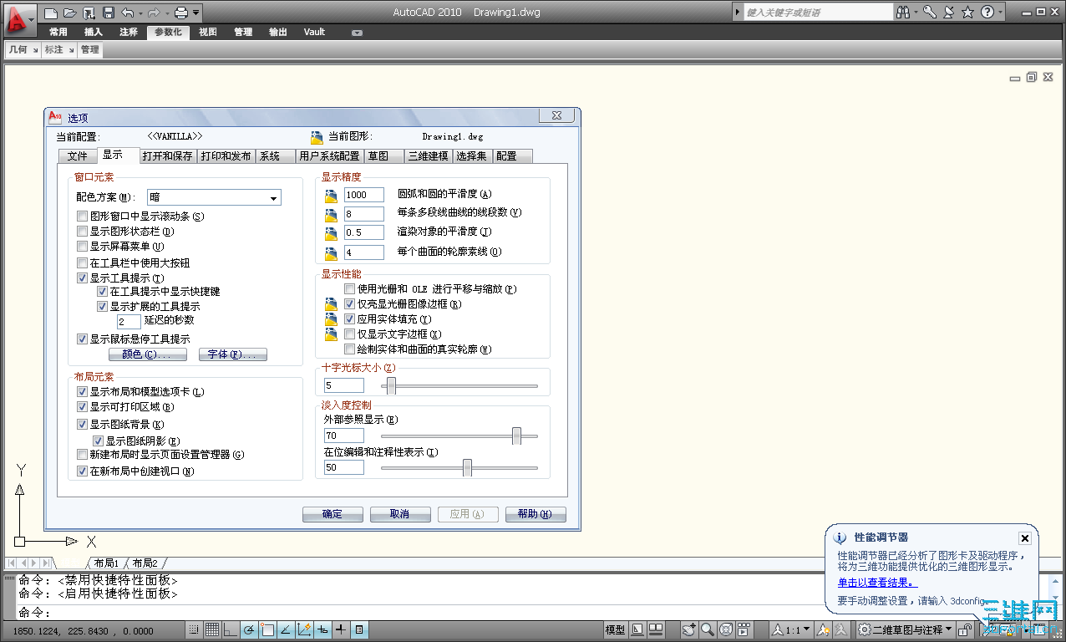Click the 确定 button
This screenshot has height=642, width=1066.
pyautogui.click(x=332, y=515)
